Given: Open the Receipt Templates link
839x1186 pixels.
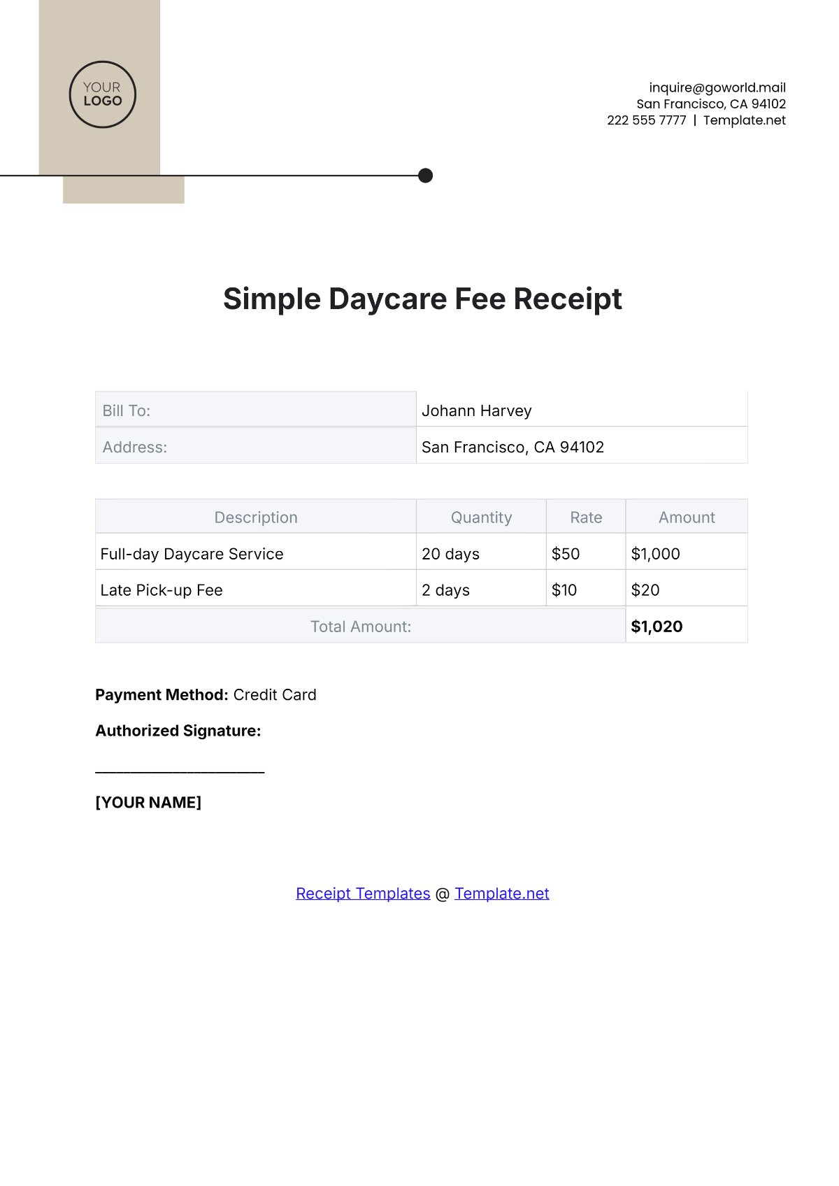Looking at the screenshot, I should 363,893.
